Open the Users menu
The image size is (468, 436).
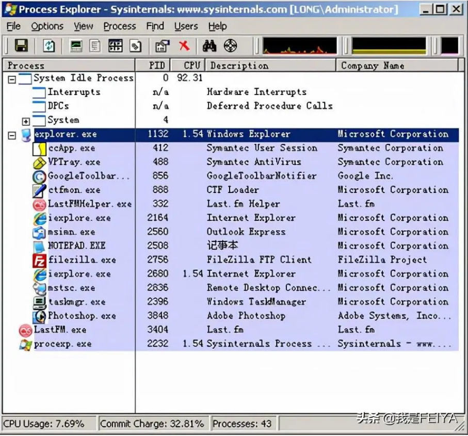[186, 26]
